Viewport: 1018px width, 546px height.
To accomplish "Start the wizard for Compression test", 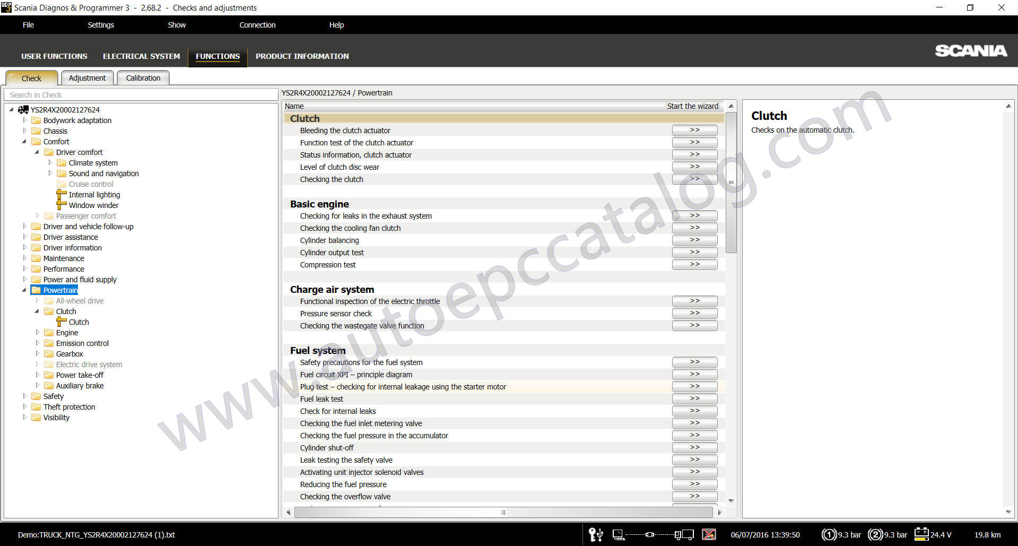I will click(694, 264).
